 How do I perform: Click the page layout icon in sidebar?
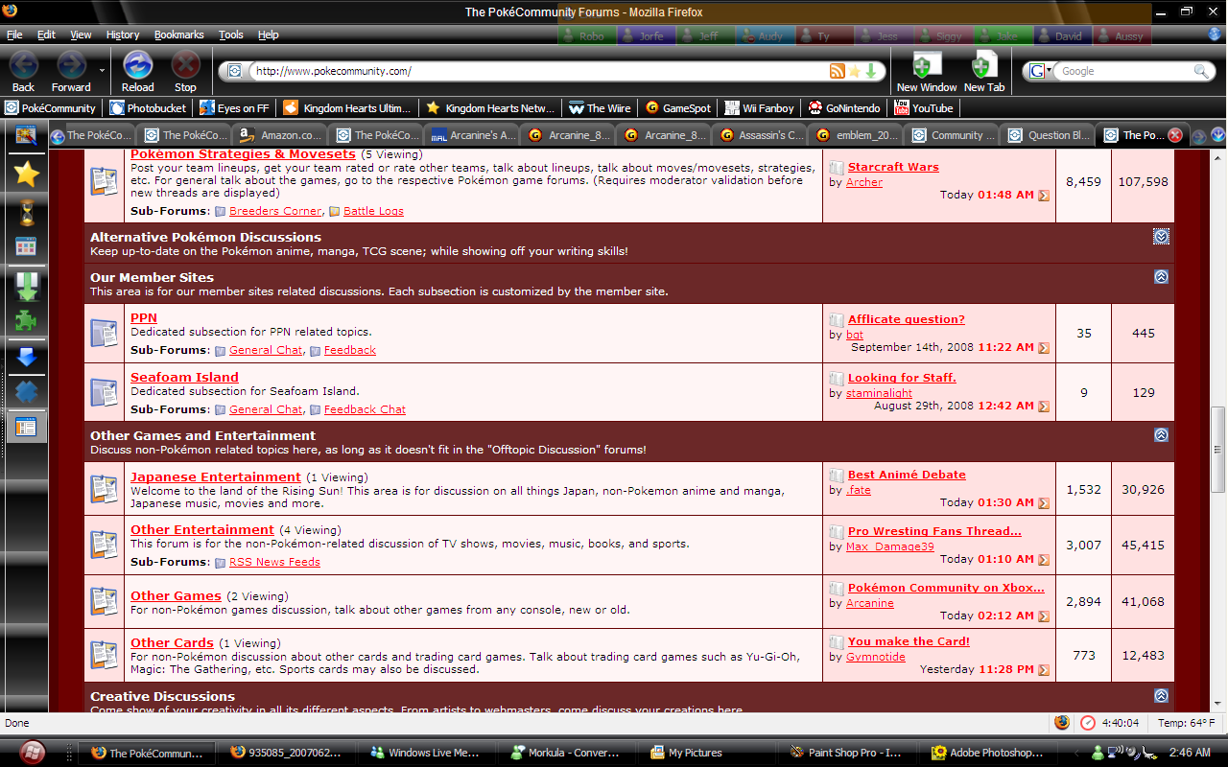(x=26, y=427)
